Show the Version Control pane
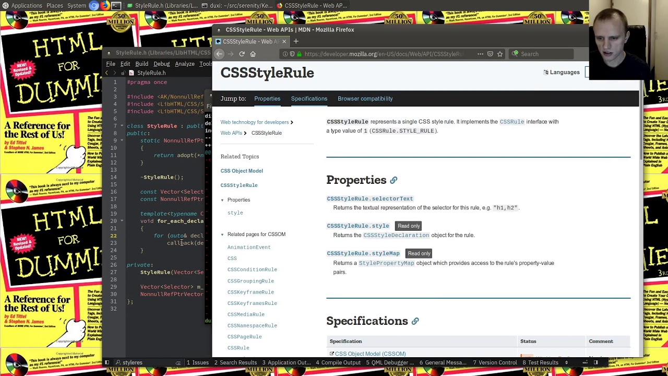The image size is (668, 376). click(495, 362)
